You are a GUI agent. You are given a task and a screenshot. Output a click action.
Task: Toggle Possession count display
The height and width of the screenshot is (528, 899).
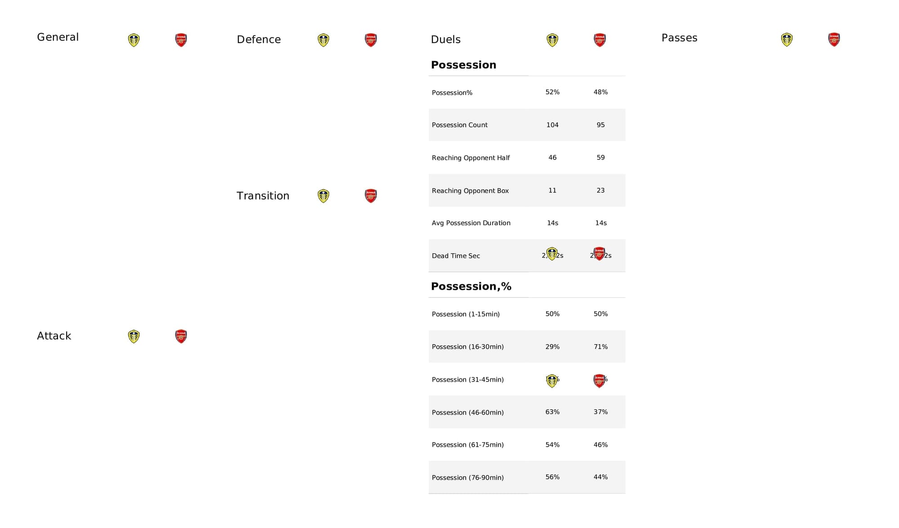pyautogui.click(x=527, y=124)
